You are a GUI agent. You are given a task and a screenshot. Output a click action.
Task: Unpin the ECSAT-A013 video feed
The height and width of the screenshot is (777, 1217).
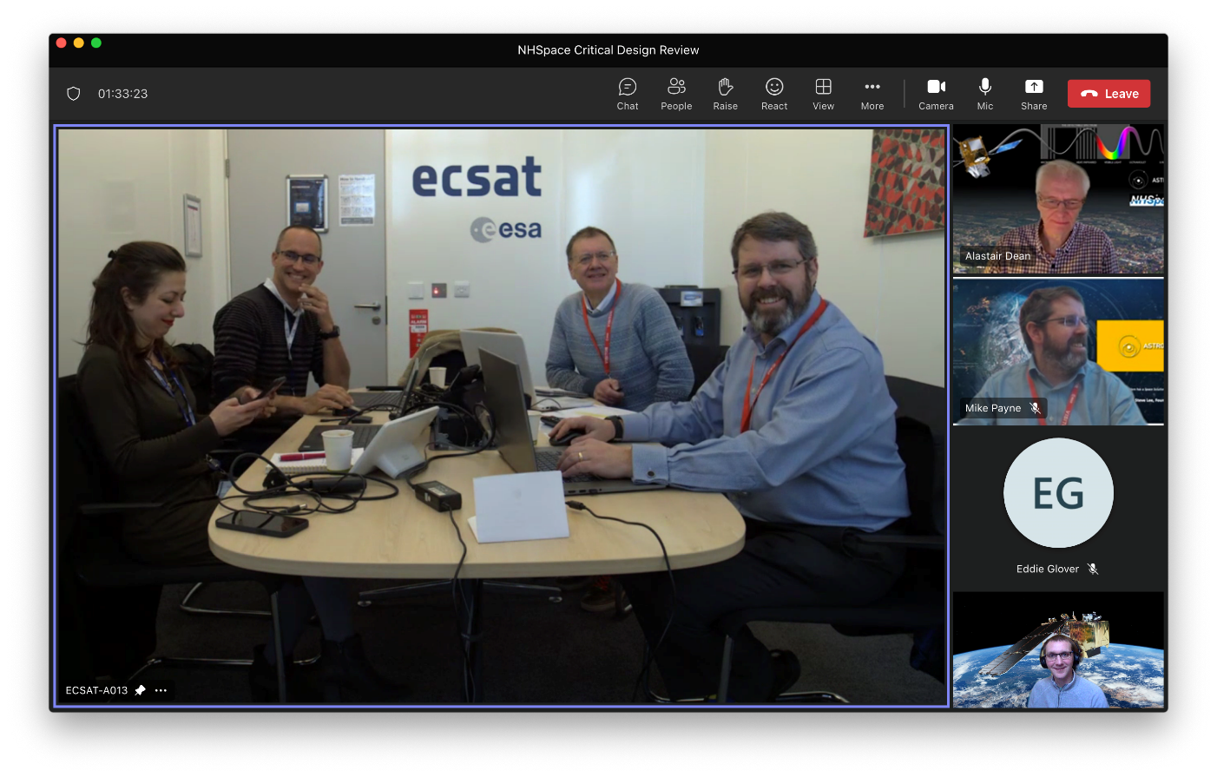(140, 690)
